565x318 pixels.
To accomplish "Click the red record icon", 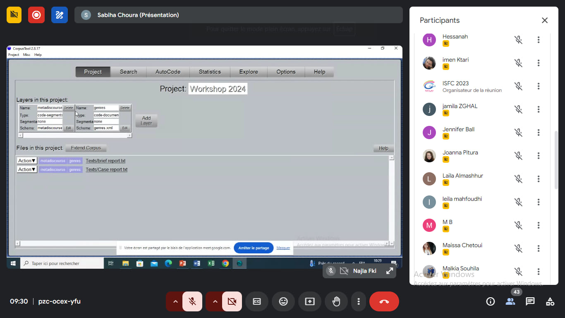I will point(36,15).
